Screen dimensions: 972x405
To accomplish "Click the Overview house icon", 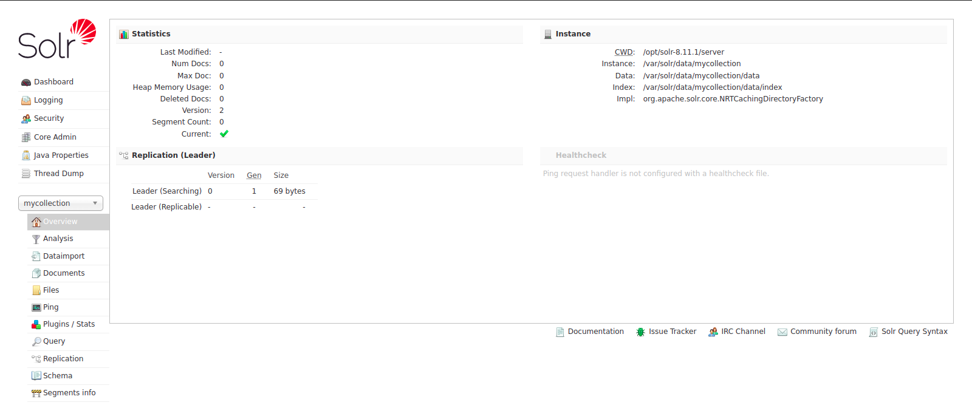I will pos(36,222).
